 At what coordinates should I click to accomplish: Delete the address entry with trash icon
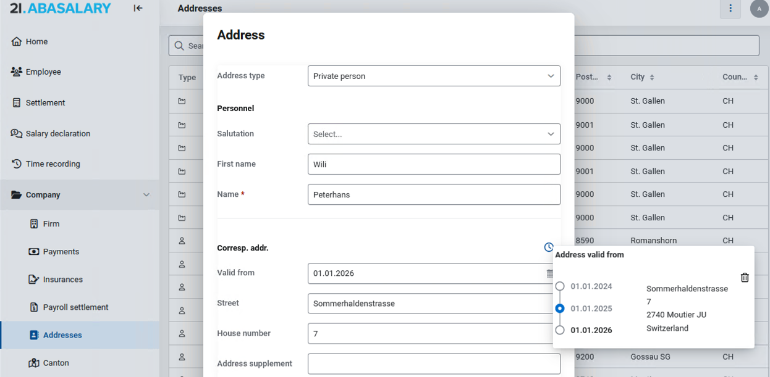click(745, 278)
